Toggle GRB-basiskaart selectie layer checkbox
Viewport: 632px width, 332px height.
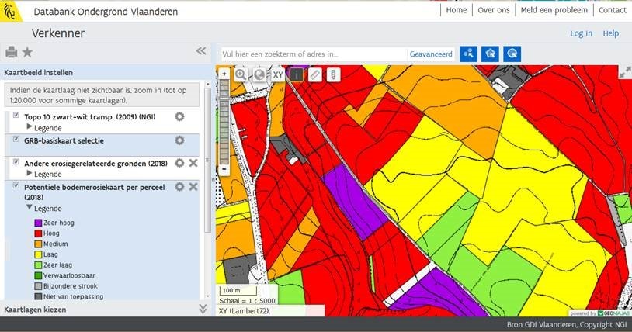pyautogui.click(x=16, y=140)
